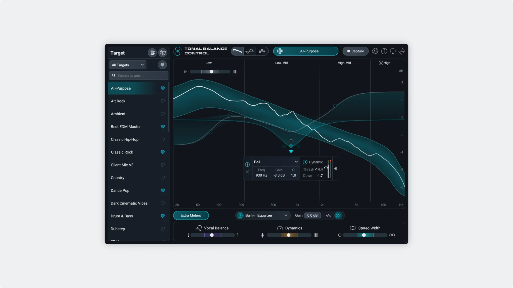This screenshot has width=513, height=288.
Task: Click the Extra Meters button
Action: pos(191,215)
